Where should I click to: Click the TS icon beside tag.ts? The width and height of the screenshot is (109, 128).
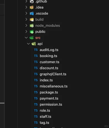pos(36,122)
